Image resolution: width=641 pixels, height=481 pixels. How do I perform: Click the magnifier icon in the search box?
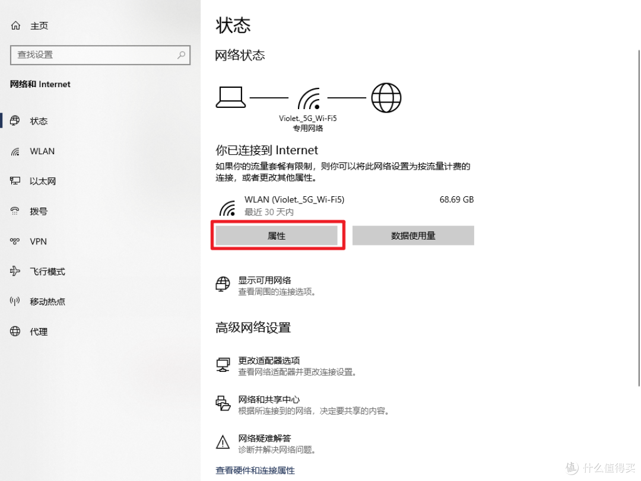click(181, 55)
